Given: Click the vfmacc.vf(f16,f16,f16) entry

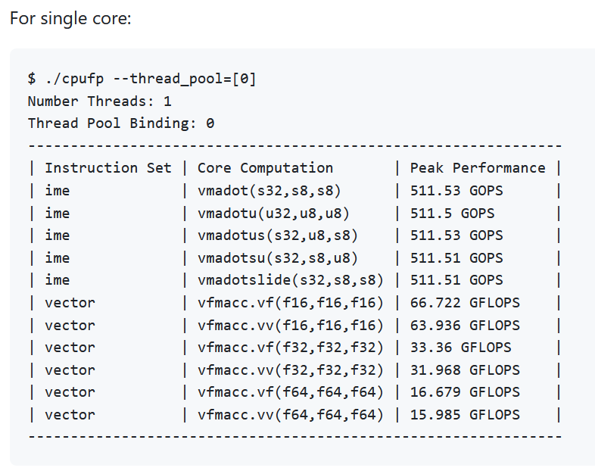Looking at the screenshot, I should pos(291,303).
